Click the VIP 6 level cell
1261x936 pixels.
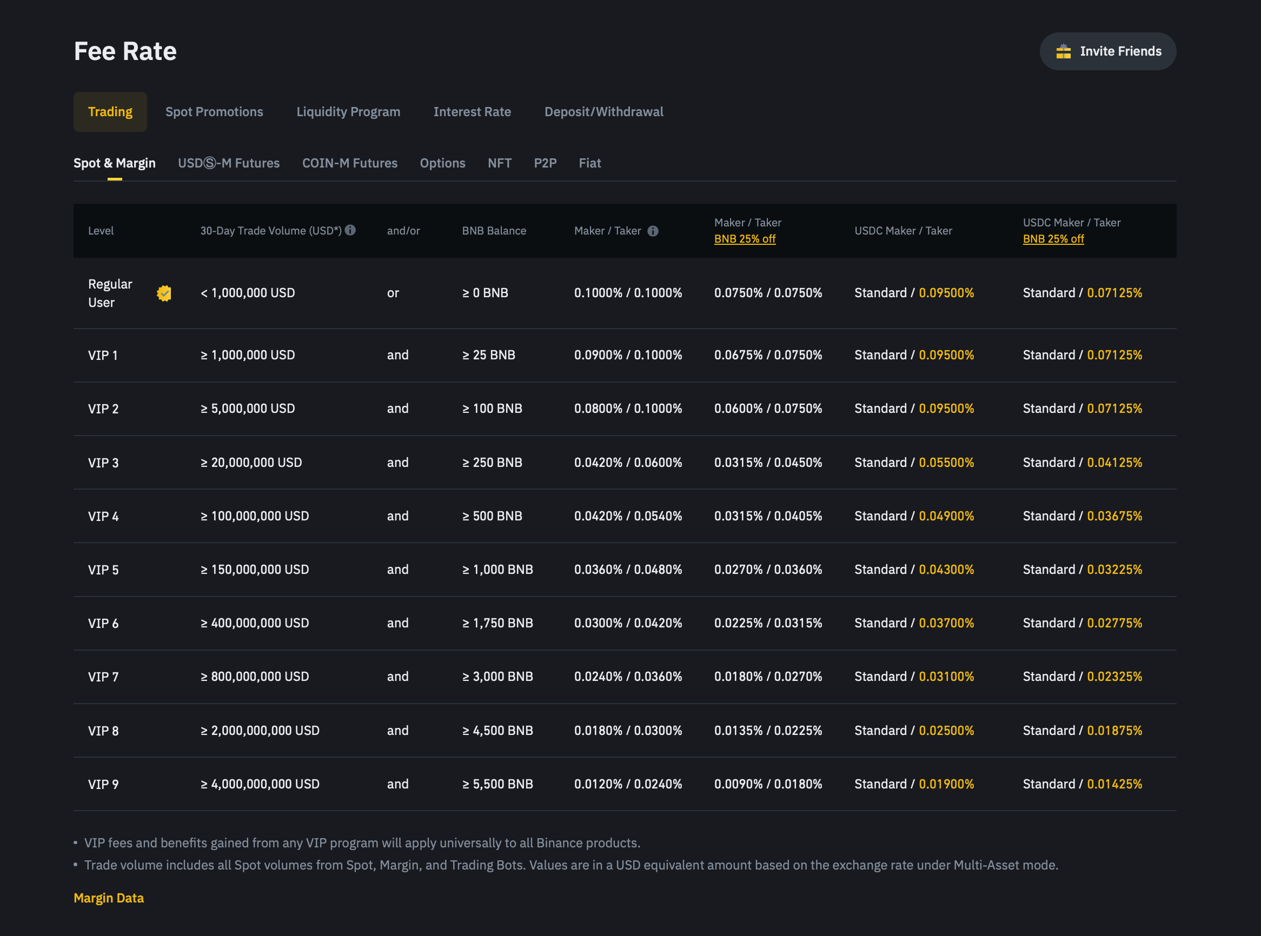pyautogui.click(x=103, y=623)
